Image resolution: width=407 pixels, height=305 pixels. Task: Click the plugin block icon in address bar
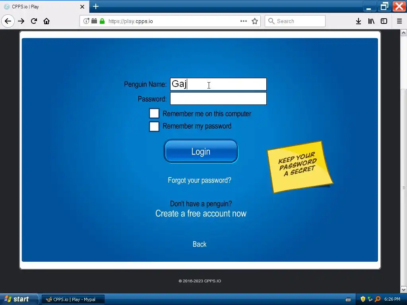tap(94, 21)
